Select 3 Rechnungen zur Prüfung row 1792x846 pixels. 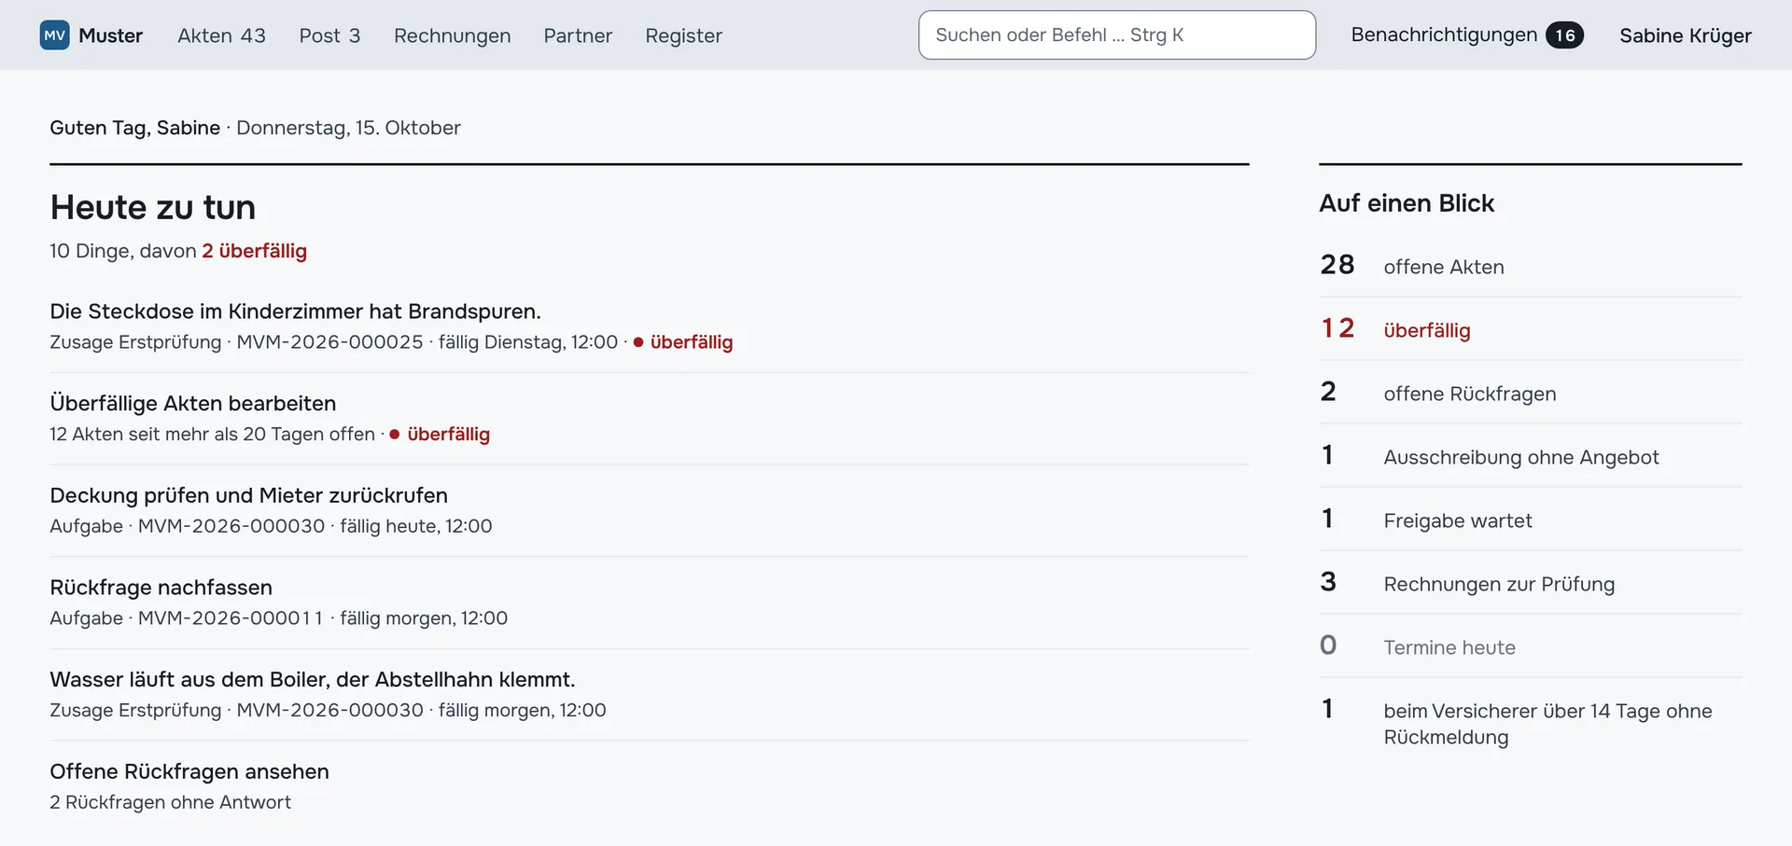pyautogui.click(x=1531, y=583)
